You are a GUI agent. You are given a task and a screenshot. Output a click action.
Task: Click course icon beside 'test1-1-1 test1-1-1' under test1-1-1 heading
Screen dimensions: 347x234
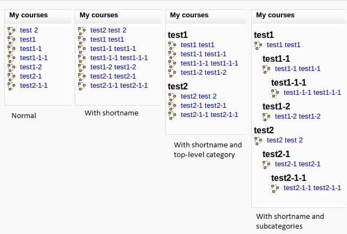(275, 93)
